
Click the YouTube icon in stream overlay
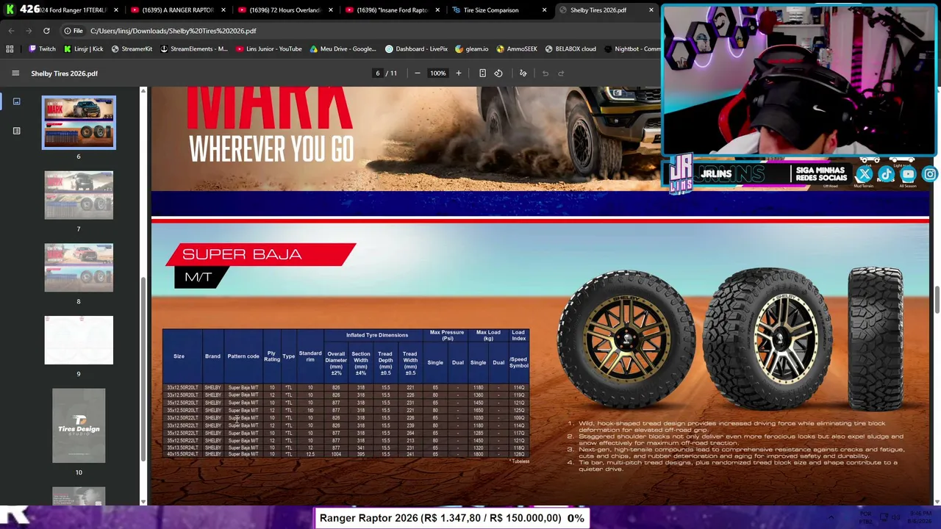(x=908, y=174)
